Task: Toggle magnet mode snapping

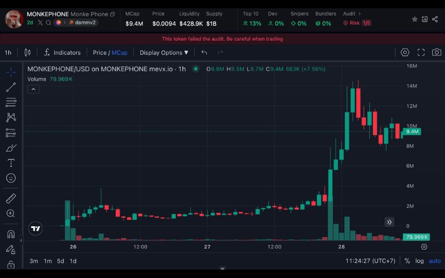Action: click(11, 234)
